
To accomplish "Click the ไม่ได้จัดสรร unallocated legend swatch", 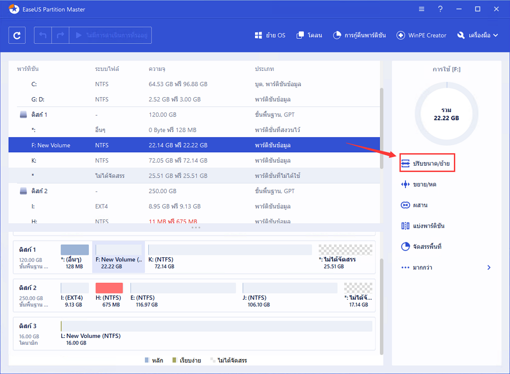I will [213, 360].
